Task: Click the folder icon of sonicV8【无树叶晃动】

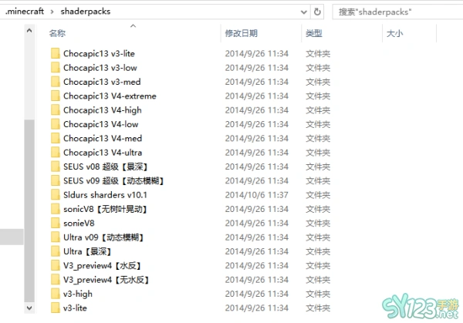Action: tap(56, 209)
